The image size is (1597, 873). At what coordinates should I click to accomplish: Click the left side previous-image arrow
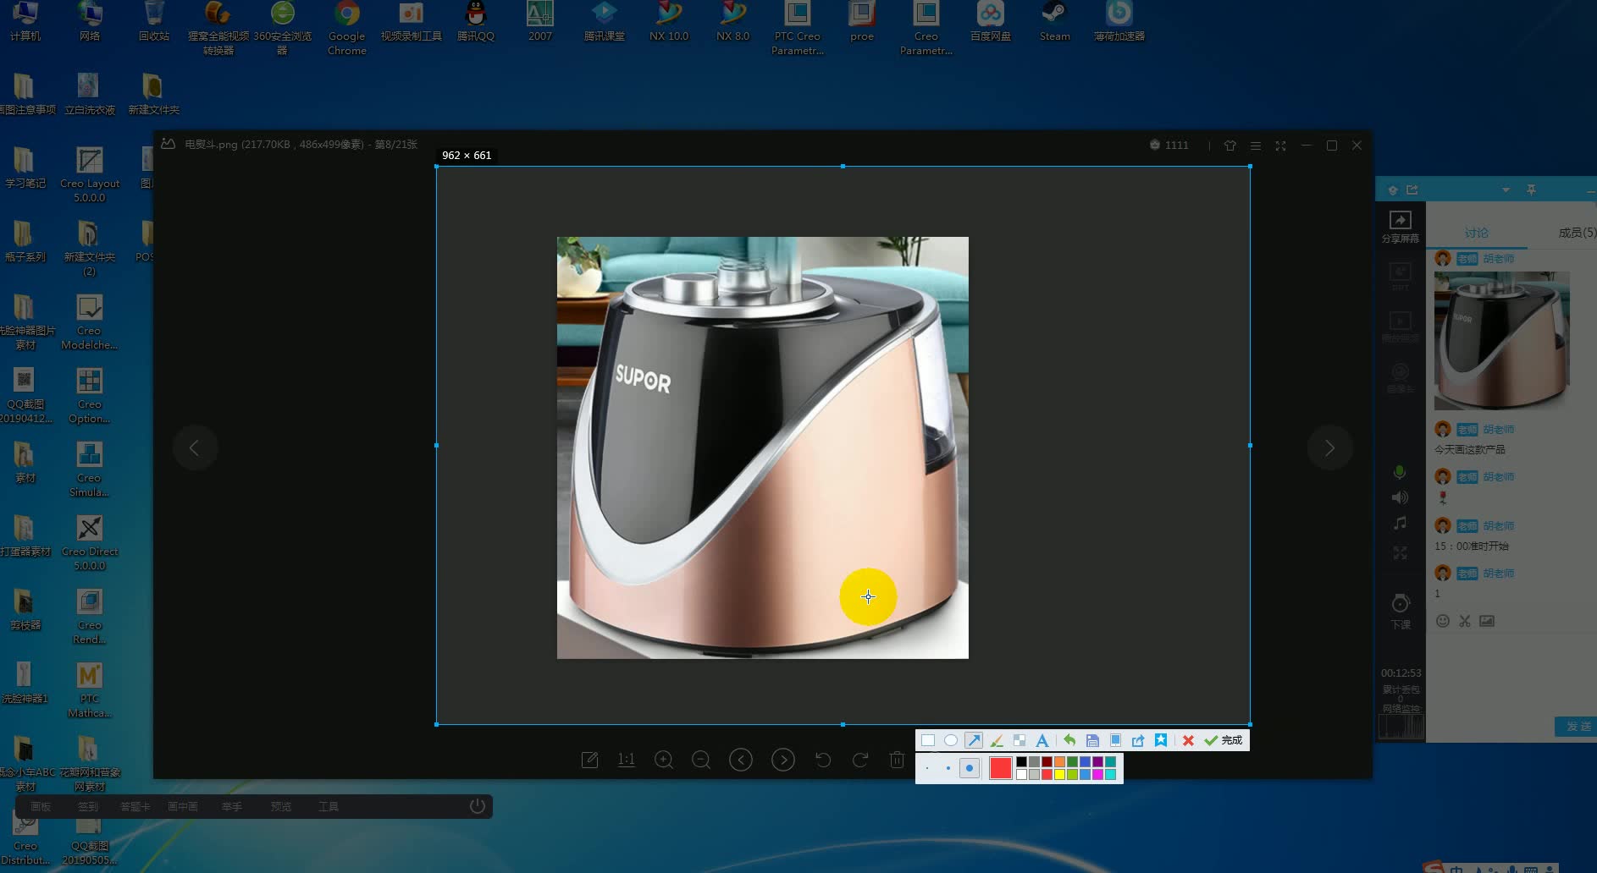pos(195,447)
